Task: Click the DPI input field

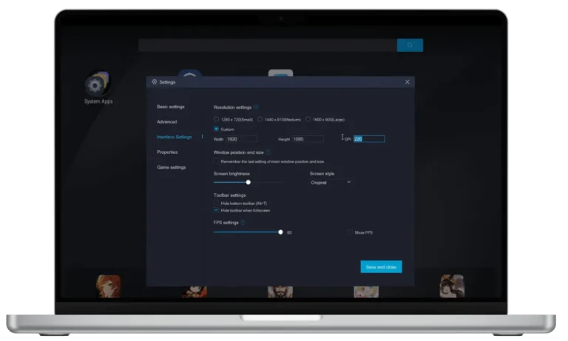Action: coord(369,139)
